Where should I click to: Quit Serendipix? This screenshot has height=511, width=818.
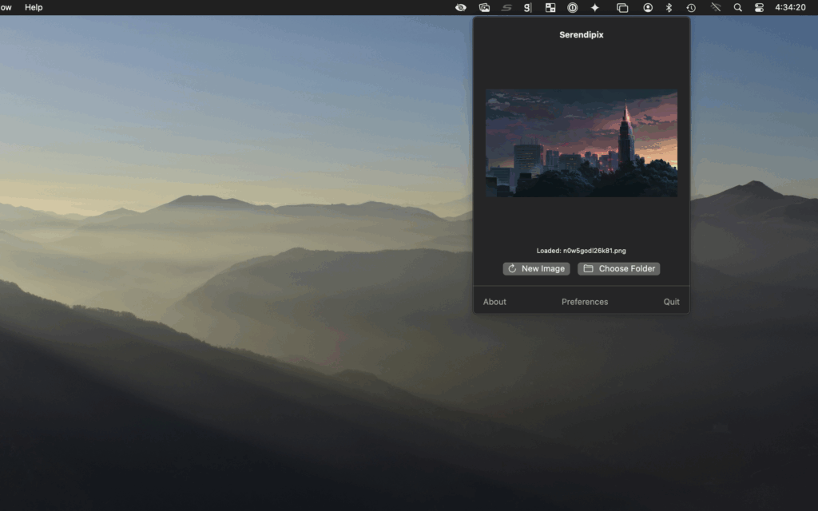click(x=671, y=302)
